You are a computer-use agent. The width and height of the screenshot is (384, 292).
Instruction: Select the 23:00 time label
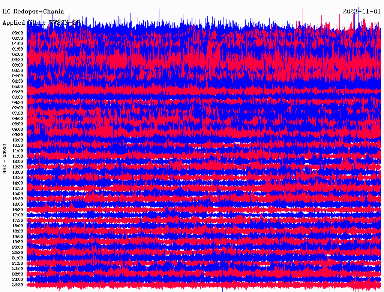click(17, 279)
